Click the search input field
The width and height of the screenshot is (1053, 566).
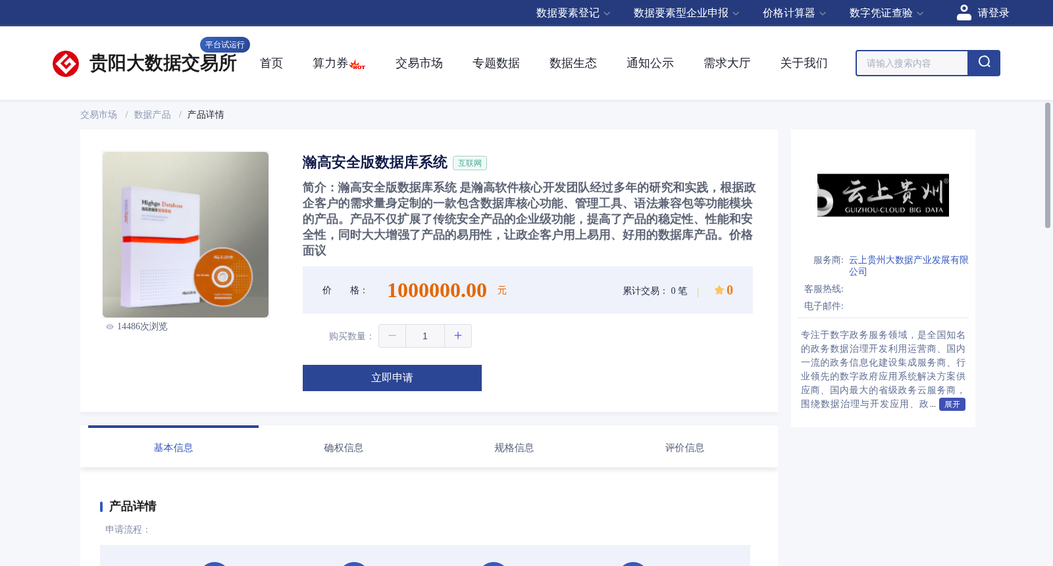click(912, 63)
